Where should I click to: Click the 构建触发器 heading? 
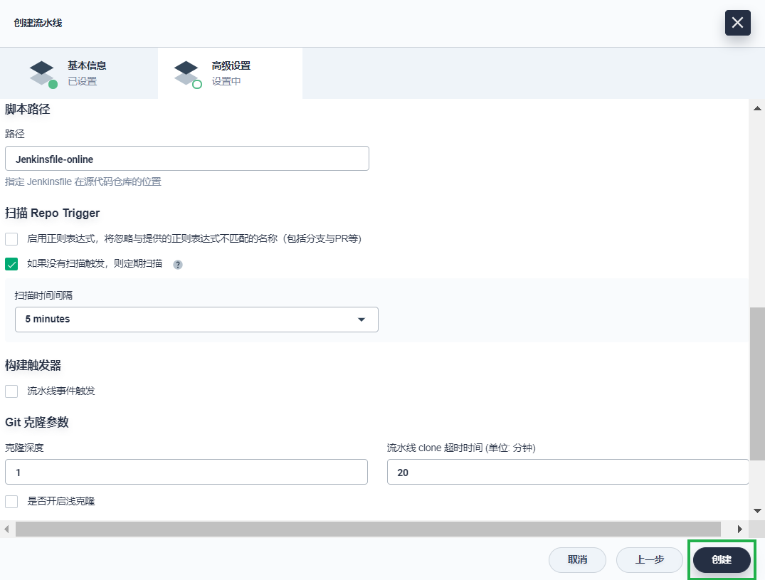[33, 365]
